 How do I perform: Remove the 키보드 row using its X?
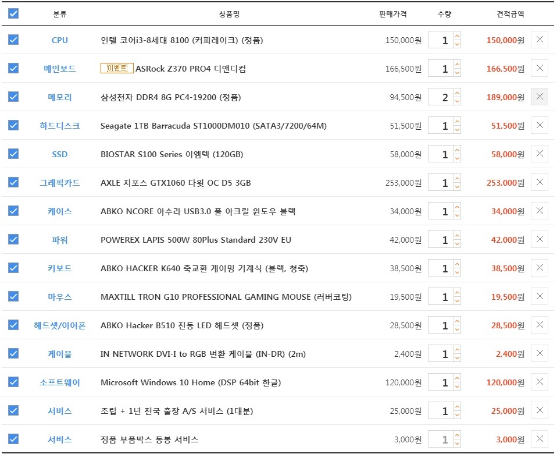[x=539, y=268]
